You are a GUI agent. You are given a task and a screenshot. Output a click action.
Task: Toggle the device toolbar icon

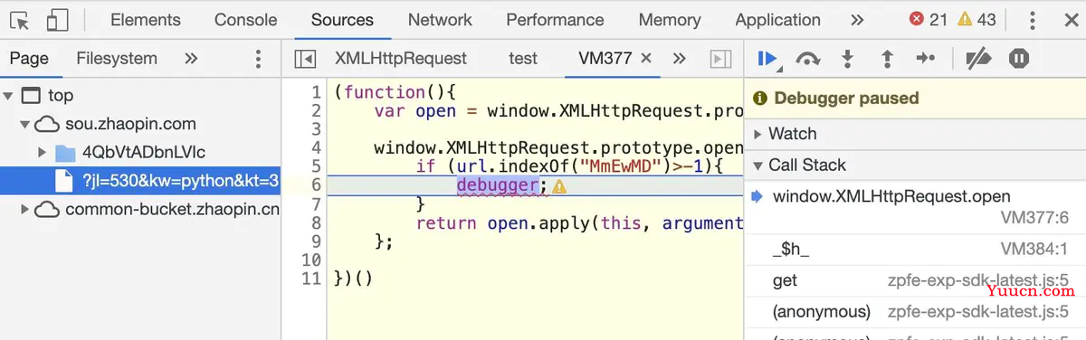pos(58,20)
